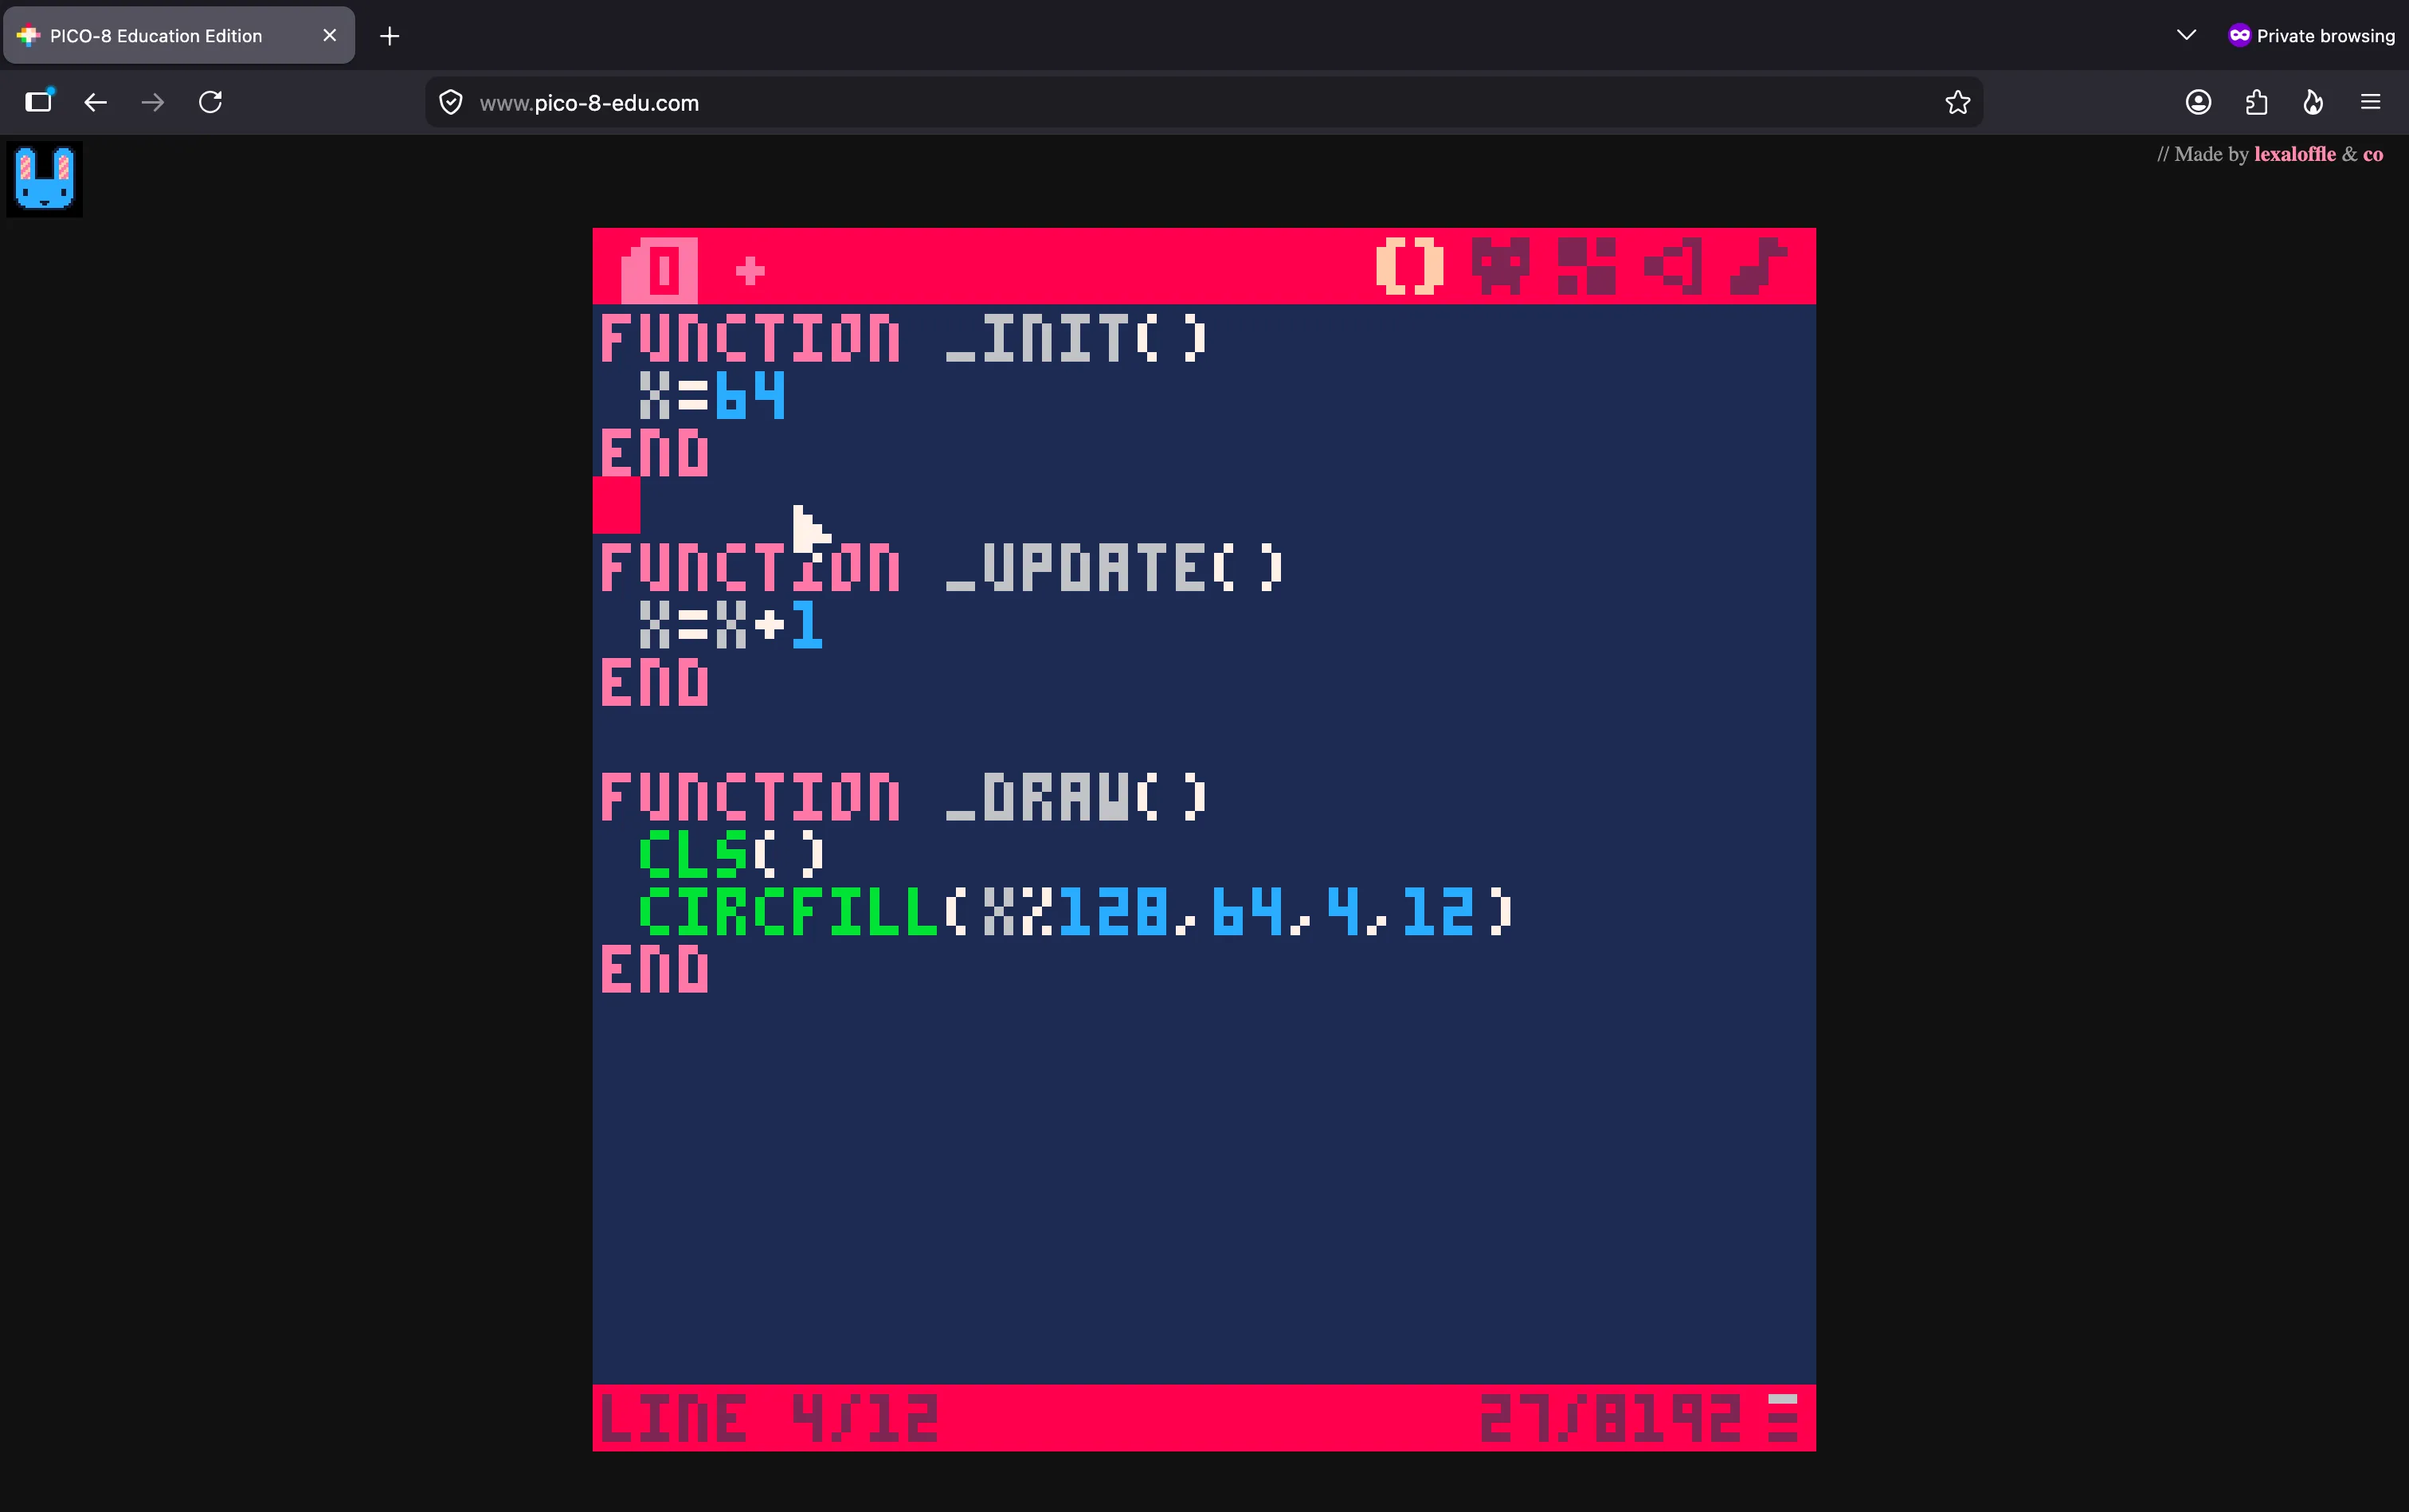Open the PICO-8 code editor mode
This screenshot has height=1512, width=2409.
[x=1410, y=266]
